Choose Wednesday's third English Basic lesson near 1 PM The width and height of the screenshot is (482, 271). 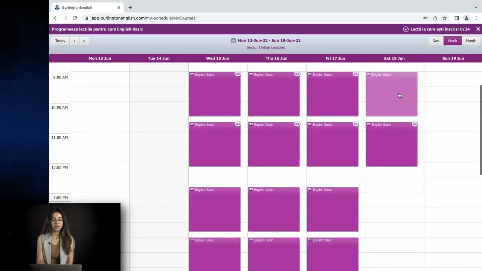click(x=215, y=209)
